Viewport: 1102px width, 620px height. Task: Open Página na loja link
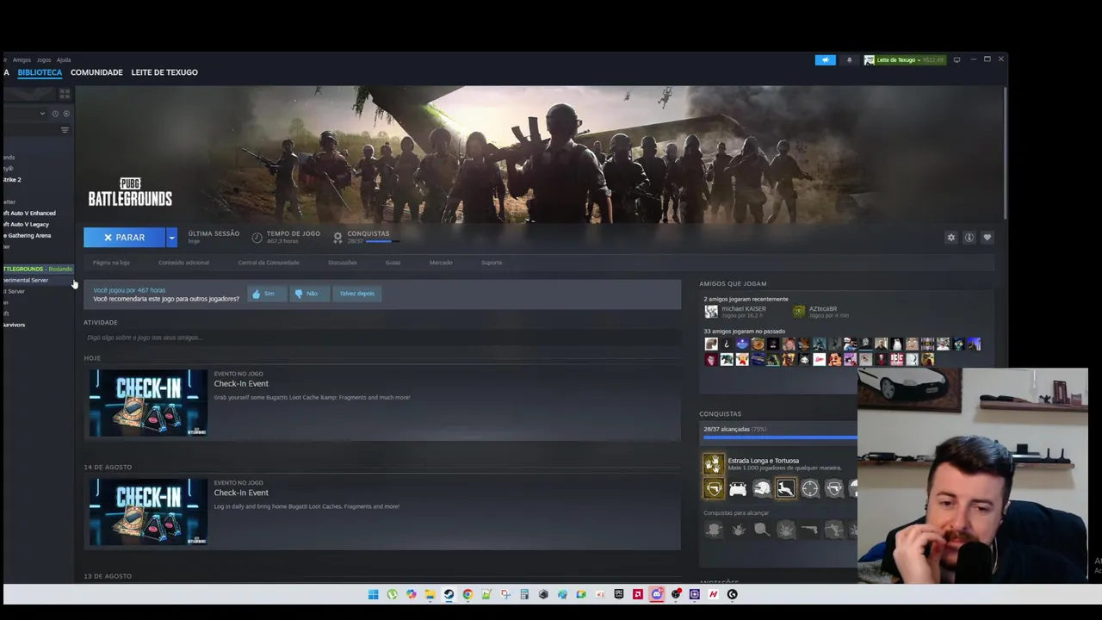(x=111, y=263)
